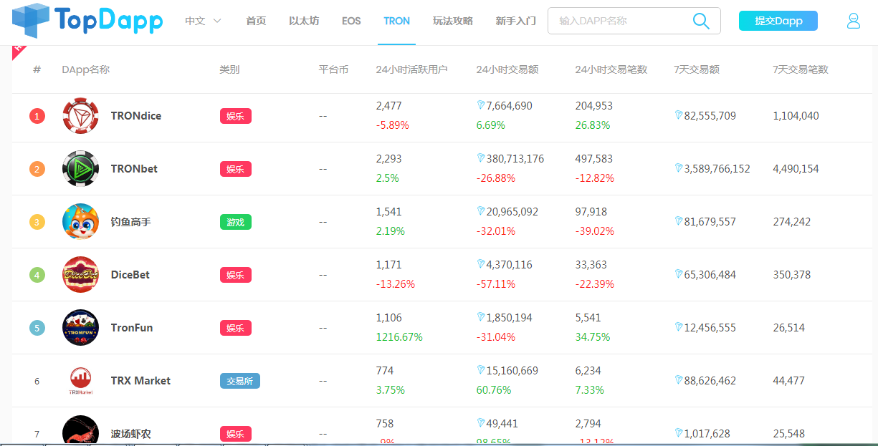Click the 提交Dapp button

coord(778,21)
